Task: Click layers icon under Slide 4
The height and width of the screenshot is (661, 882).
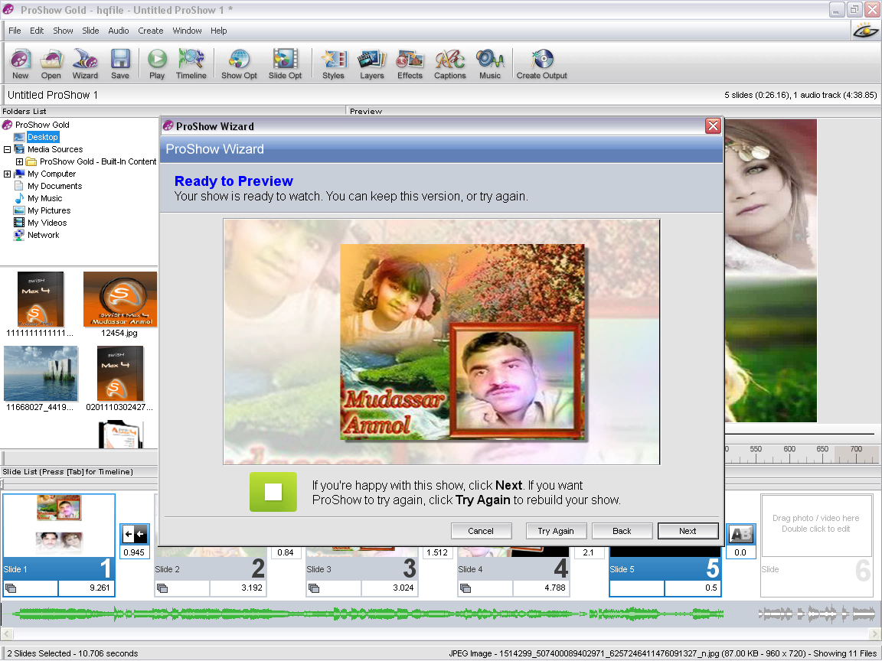Action: [x=465, y=588]
